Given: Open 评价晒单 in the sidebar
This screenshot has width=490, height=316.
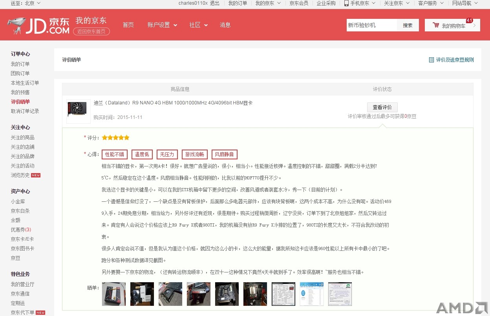Looking at the screenshot, I should [x=20, y=102].
